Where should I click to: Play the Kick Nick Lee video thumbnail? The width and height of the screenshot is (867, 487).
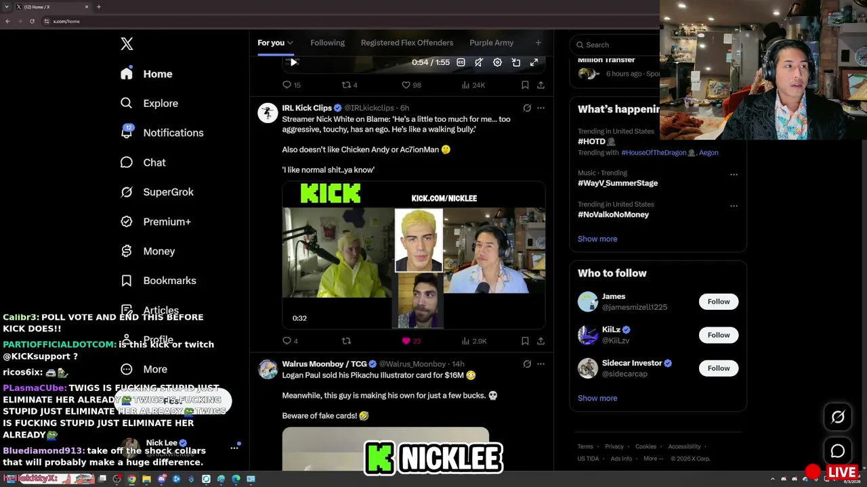[x=414, y=255]
